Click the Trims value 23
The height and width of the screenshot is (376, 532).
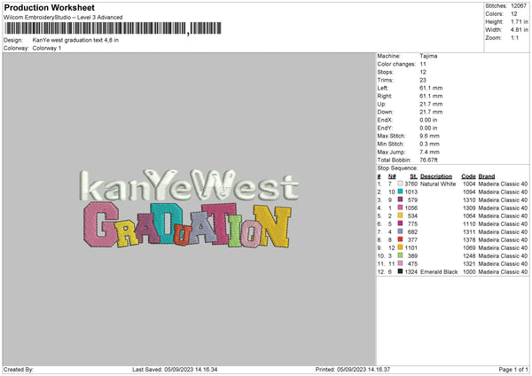pyautogui.click(x=423, y=80)
